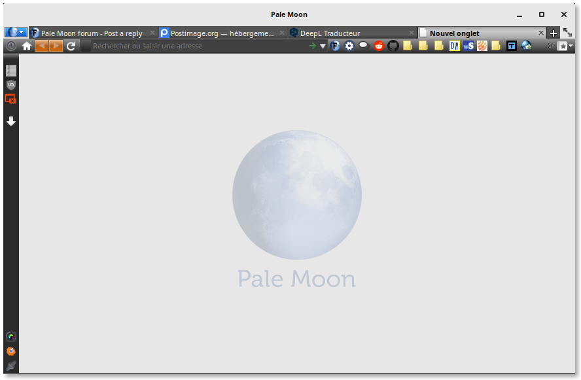
Task: Open the bookmarks star menu button
Action: [x=565, y=46]
